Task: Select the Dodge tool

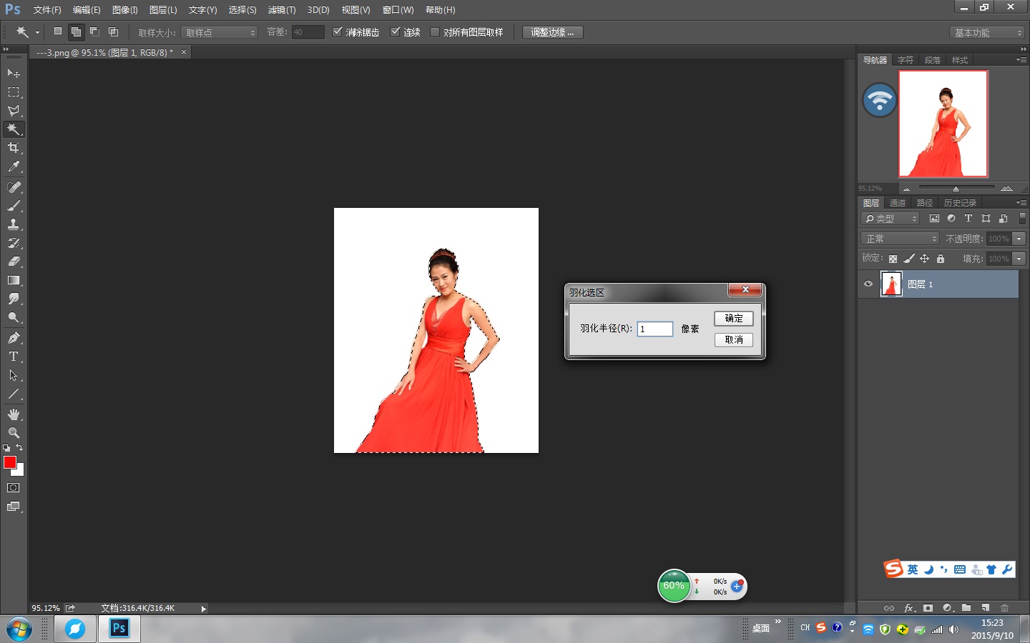Action: [x=14, y=317]
